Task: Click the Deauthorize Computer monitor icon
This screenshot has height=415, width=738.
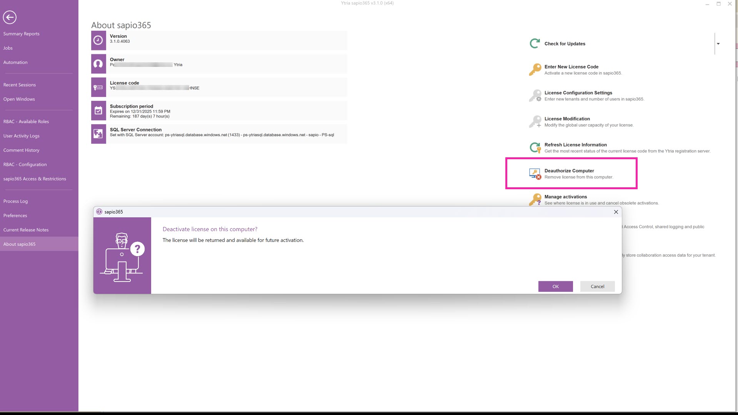Action: coord(535,174)
